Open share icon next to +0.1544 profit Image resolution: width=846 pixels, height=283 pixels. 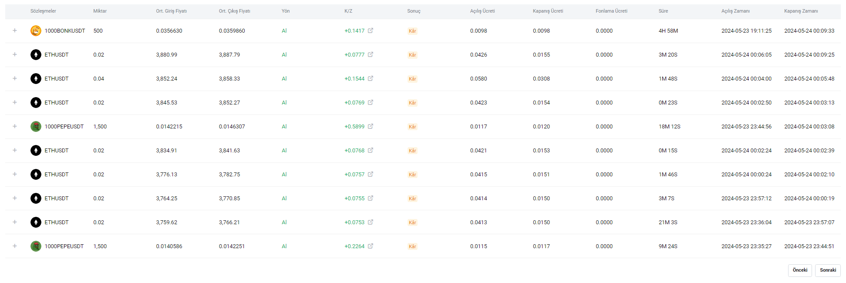tap(371, 78)
